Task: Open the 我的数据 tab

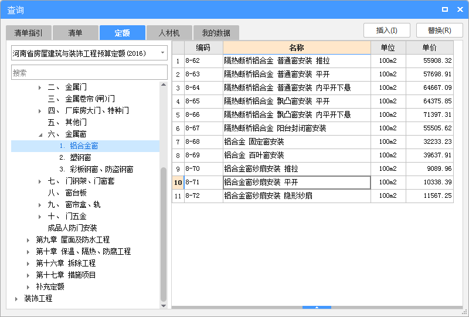Action: 216,33
